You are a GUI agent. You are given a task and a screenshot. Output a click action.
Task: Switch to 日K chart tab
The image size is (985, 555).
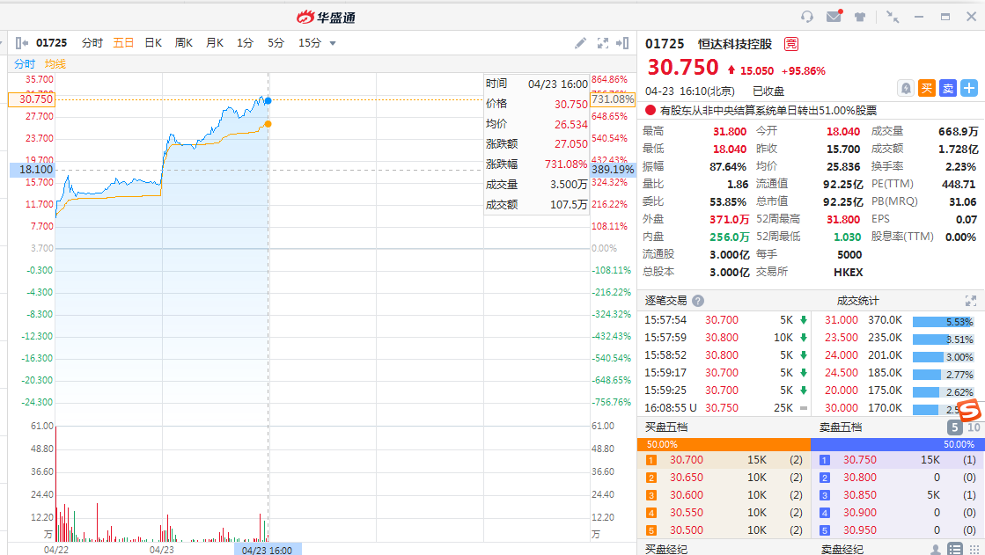click(x=153, y=43)
